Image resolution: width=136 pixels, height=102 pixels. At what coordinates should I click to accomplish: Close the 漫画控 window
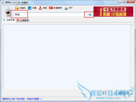[x=131, y=2]
